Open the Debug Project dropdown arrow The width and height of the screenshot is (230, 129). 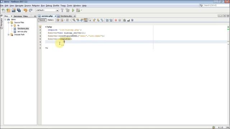coord(82,10)
